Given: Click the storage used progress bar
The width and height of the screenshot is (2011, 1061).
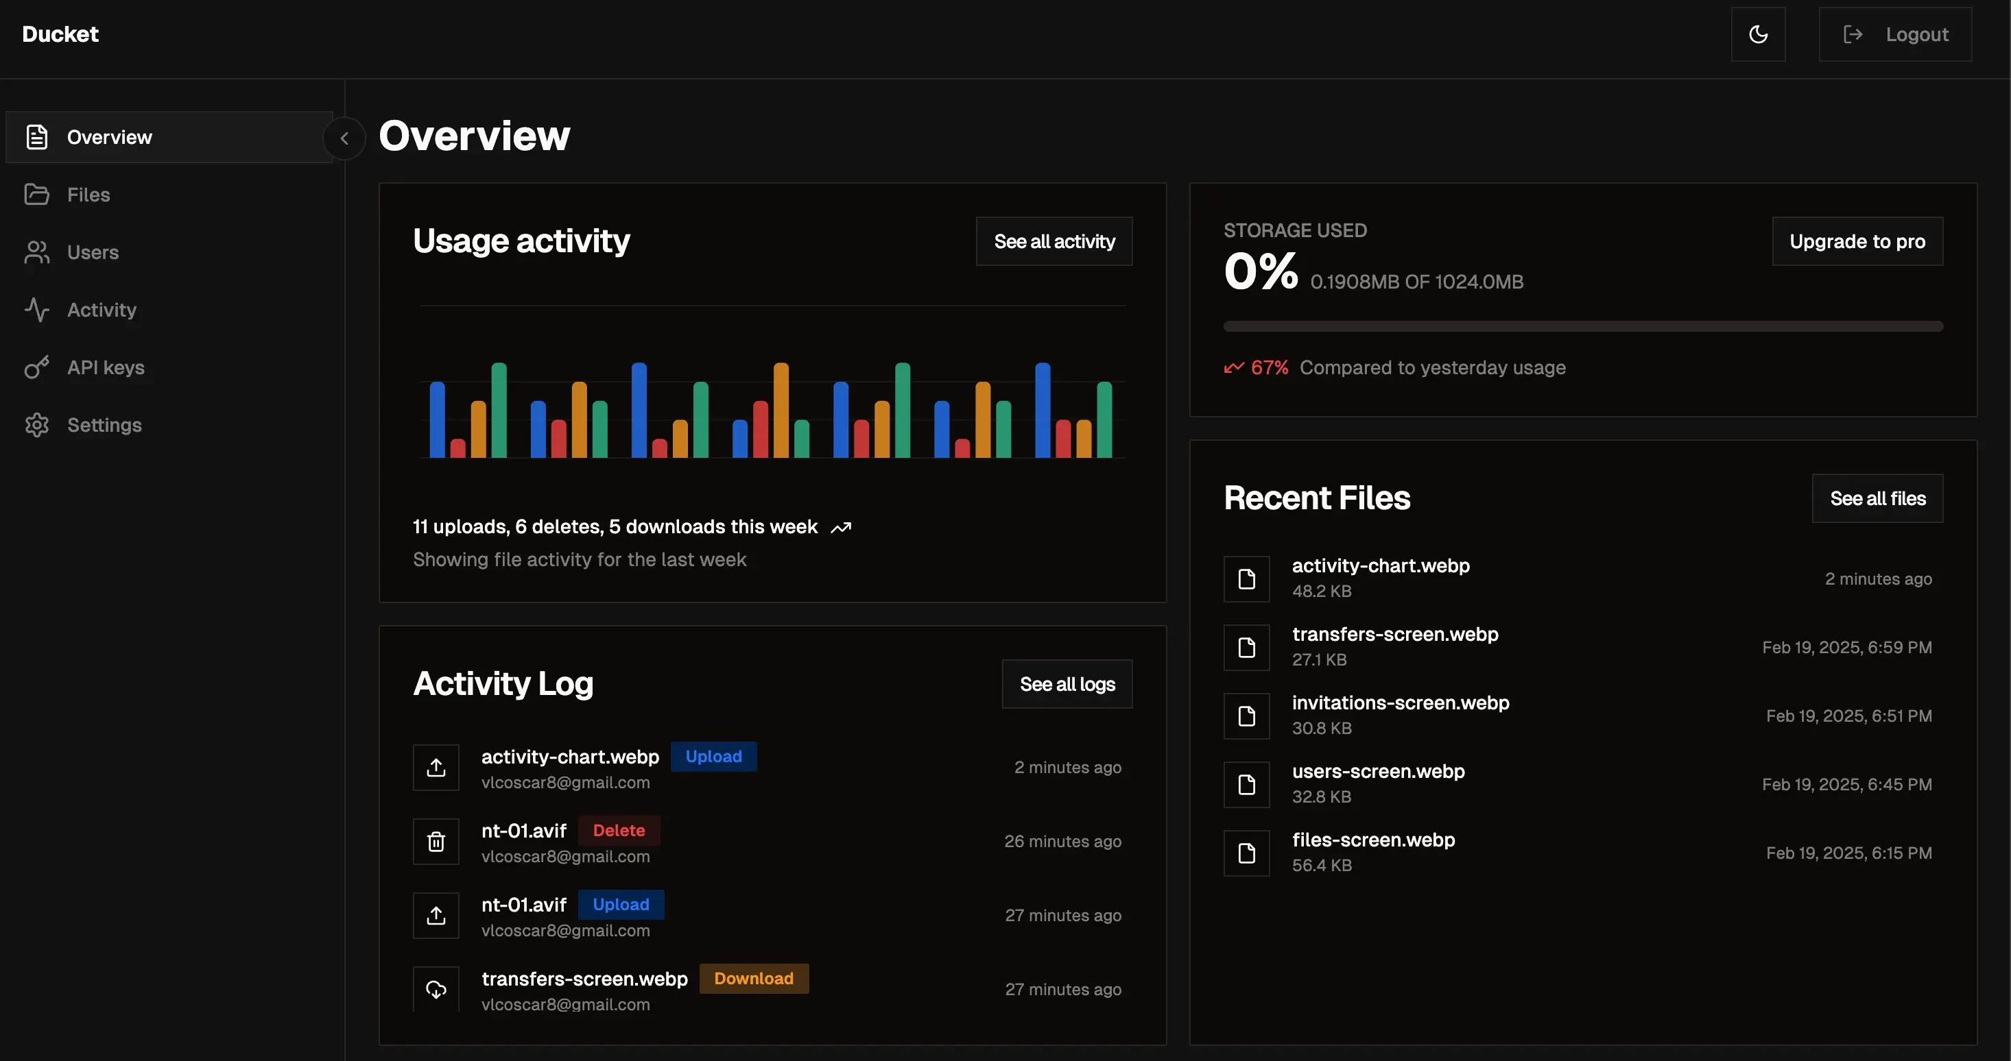Looking at the screenshot, I should point(1583,326).
